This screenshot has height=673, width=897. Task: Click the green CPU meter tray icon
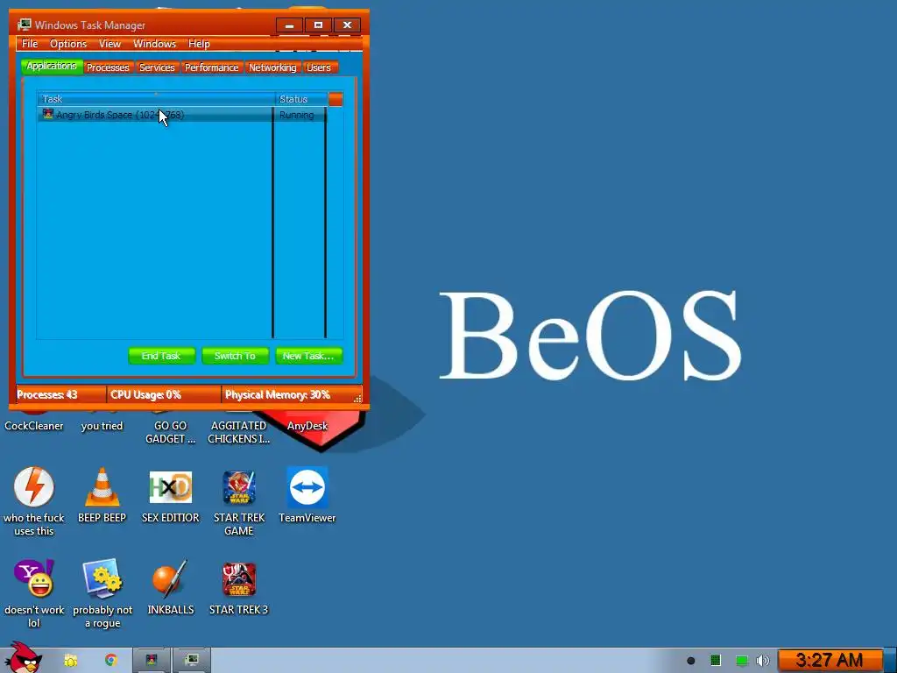pyautogui.click(x=715, y=661)
